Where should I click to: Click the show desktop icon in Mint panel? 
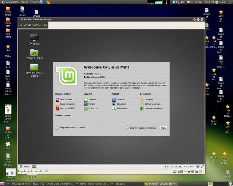point(35,167)
